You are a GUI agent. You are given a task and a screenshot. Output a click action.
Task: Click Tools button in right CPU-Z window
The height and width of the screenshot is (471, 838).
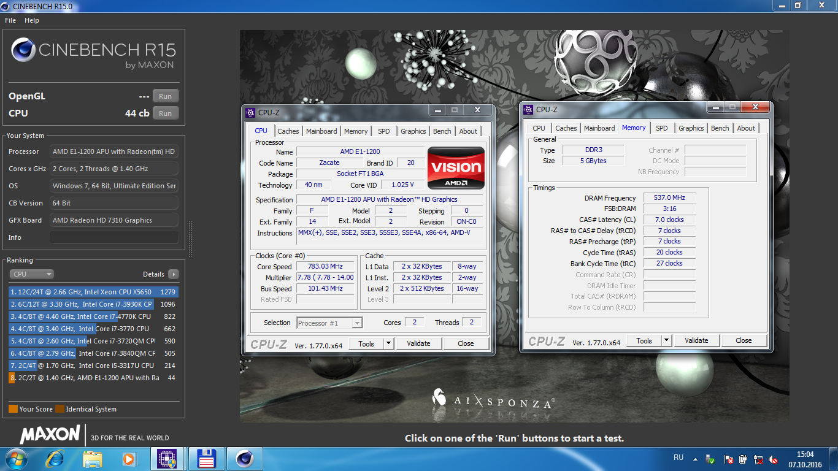(x=644, y=340)
